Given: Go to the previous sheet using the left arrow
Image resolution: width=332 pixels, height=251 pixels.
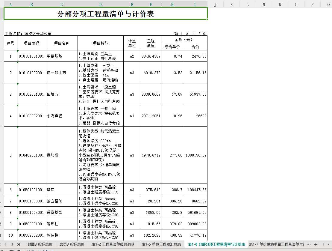Looking at the screenshot, I should click(x=6, y=244).
